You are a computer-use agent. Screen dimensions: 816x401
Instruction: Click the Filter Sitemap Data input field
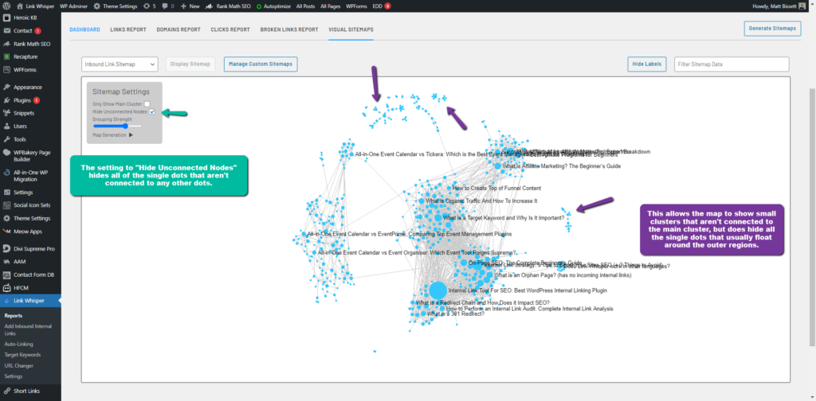(x=732, y=64)
